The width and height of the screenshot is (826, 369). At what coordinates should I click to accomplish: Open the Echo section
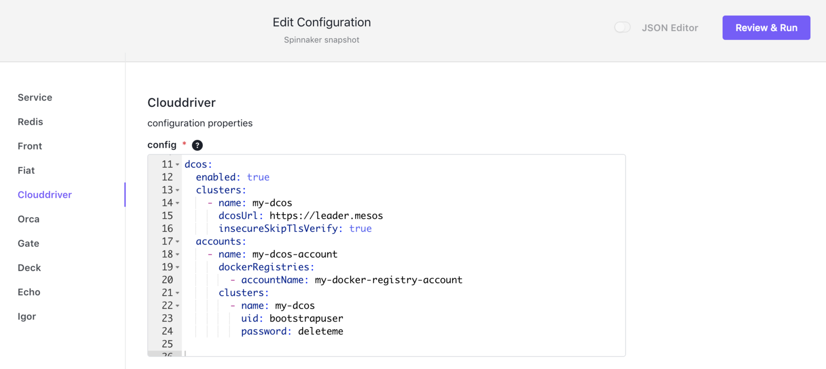[x=29, y=292]
